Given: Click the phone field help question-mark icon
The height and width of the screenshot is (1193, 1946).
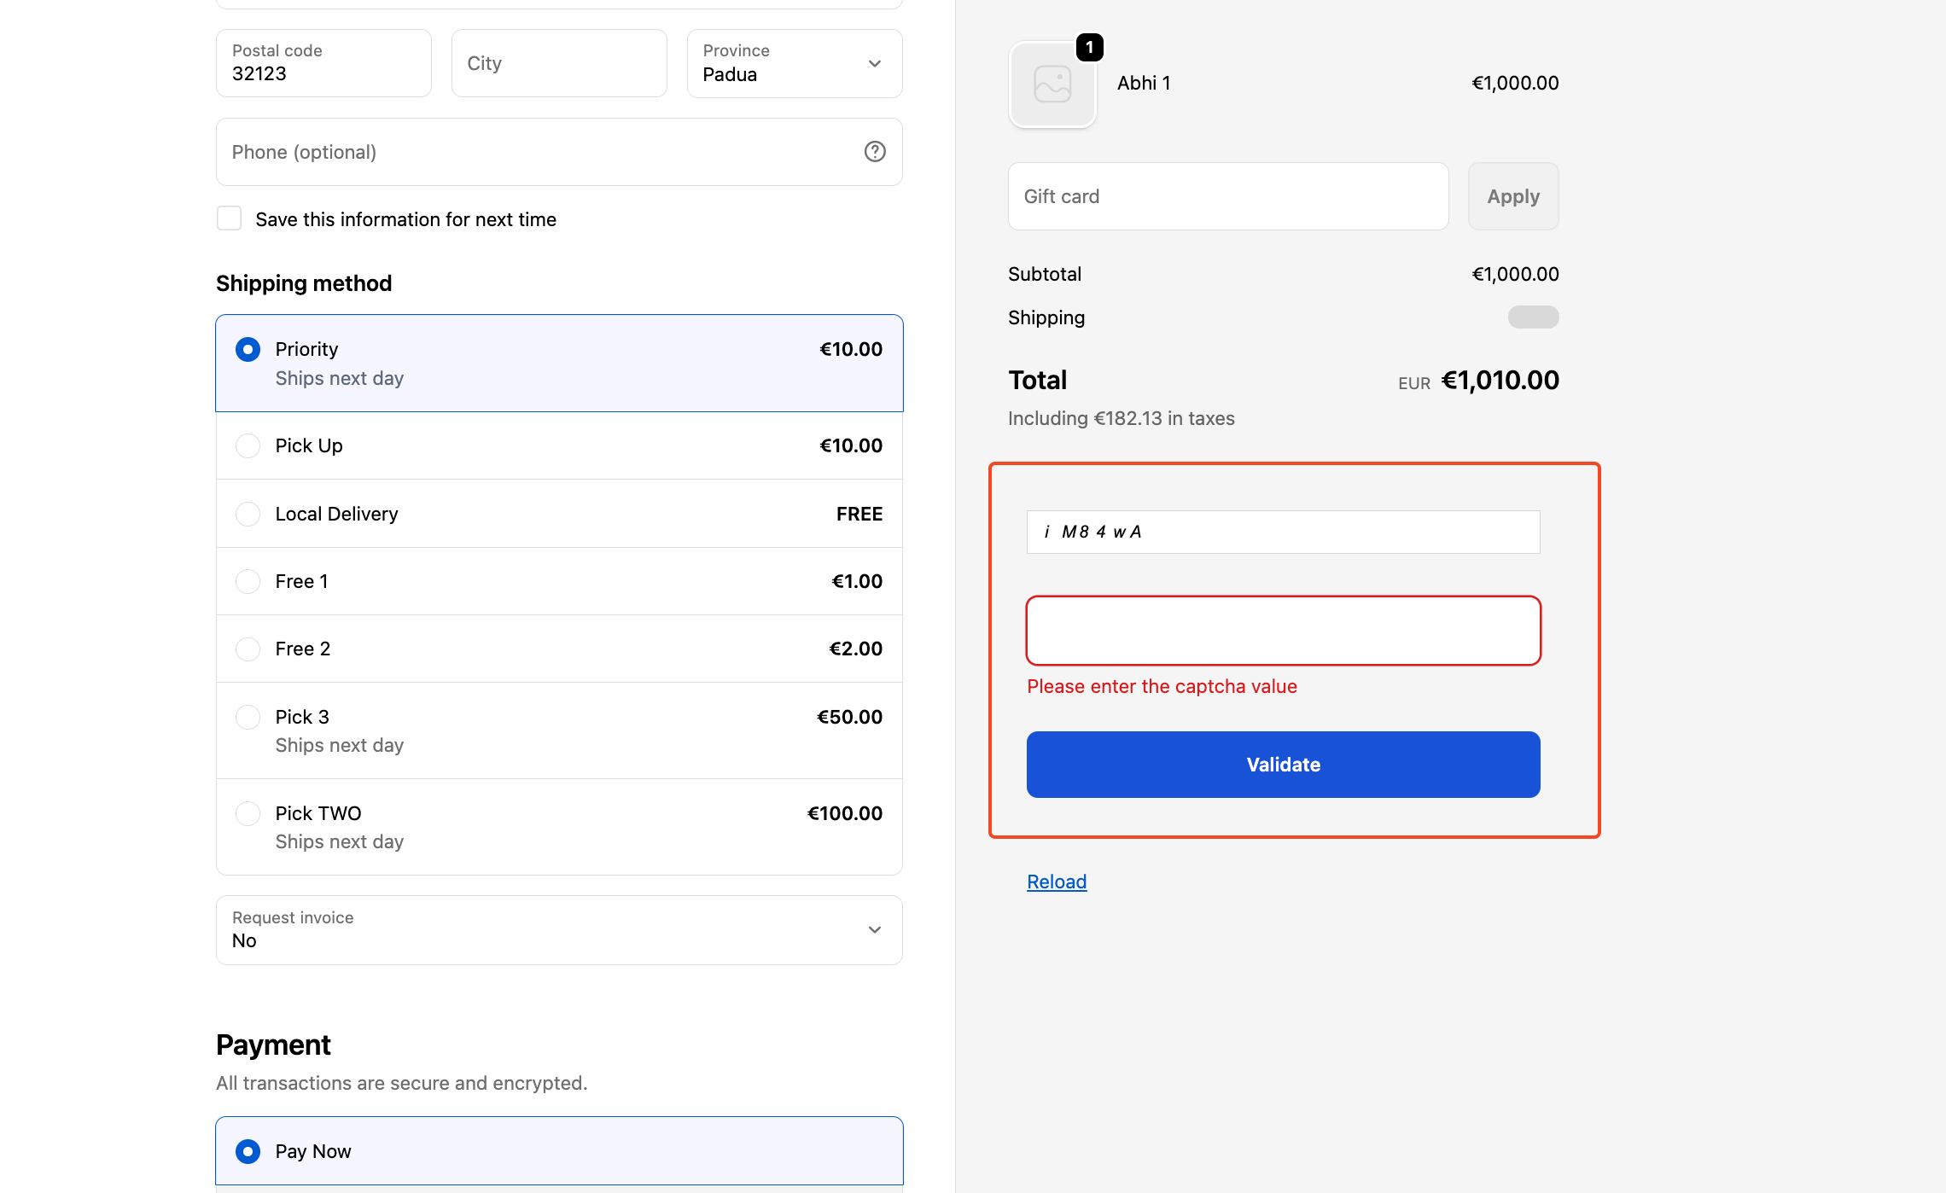Looking at the screenshot, I should 875,152.
